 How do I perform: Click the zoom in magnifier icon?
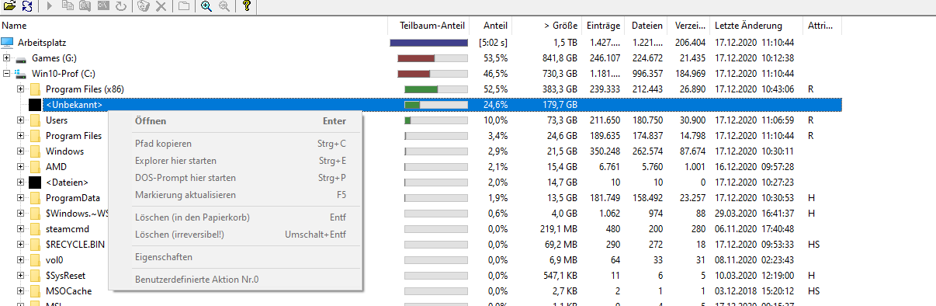coord(206,6)
